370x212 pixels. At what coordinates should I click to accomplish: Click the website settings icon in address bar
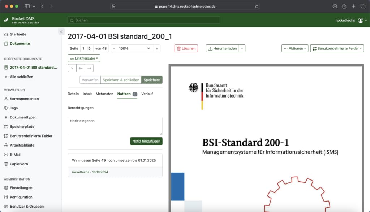114,7
